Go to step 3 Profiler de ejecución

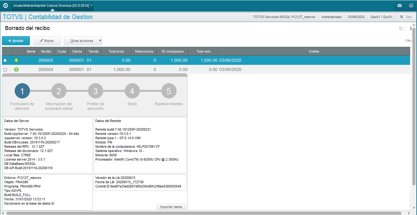(95, 91)
